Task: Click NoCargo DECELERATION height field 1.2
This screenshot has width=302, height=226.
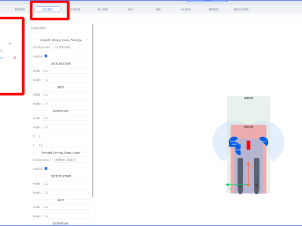Action: [x=66, y=80]
